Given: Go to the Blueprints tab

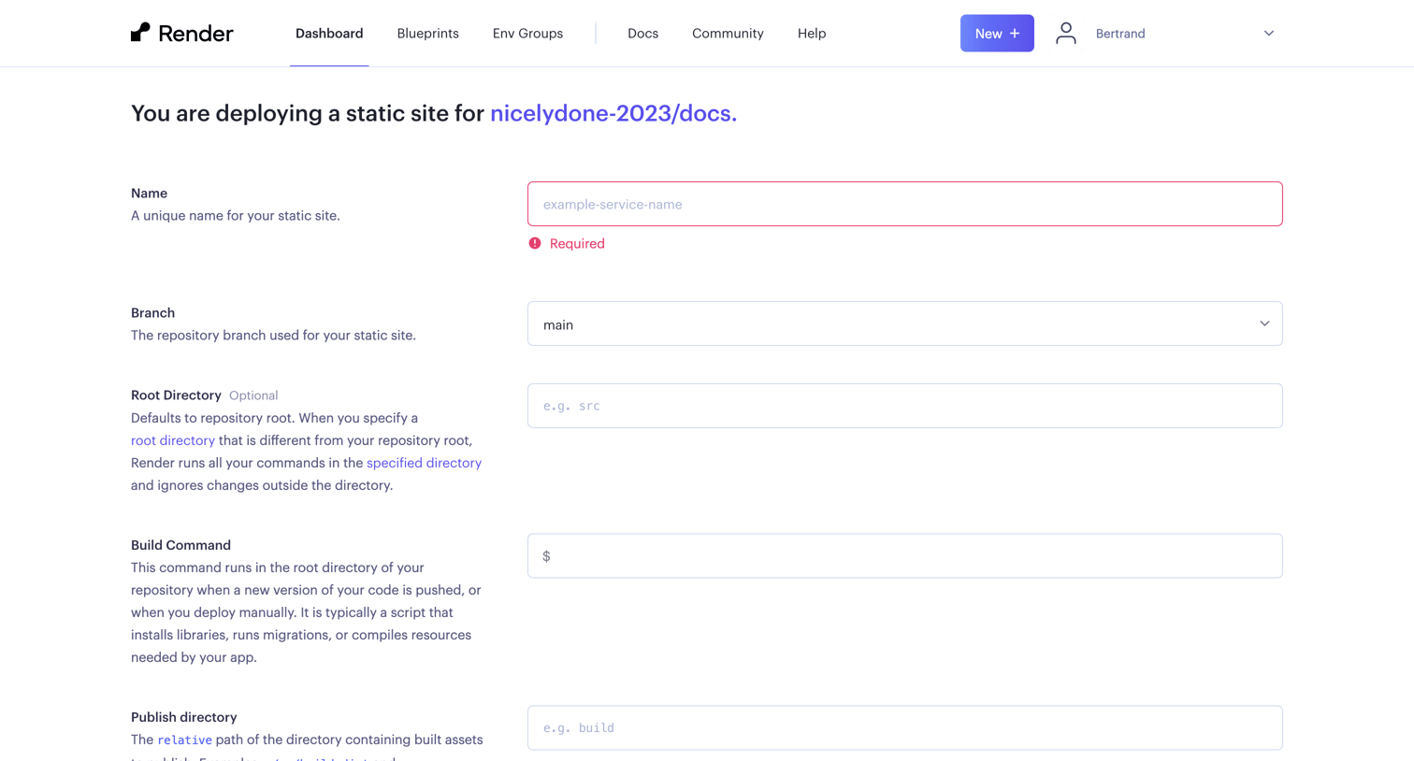Looking at the screenshot, I should coord(427,34).
